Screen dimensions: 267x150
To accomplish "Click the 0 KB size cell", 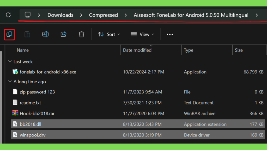I will coord(259,92).
